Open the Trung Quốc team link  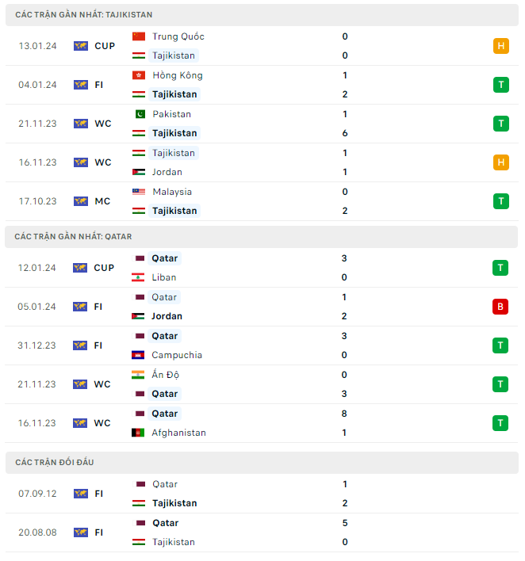click(x=178, y=36)
